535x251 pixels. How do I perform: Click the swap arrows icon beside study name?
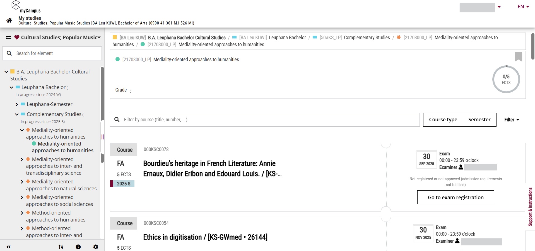[8, 37]
